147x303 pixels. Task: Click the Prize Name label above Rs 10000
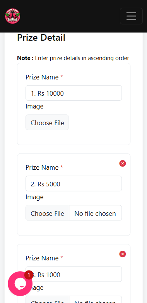42,77
